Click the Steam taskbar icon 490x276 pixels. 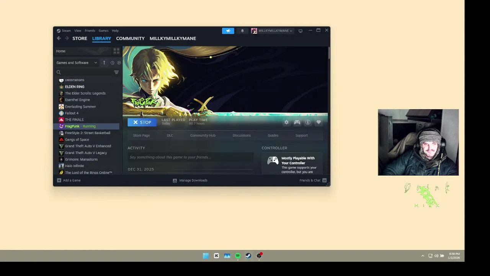[248, 256]
